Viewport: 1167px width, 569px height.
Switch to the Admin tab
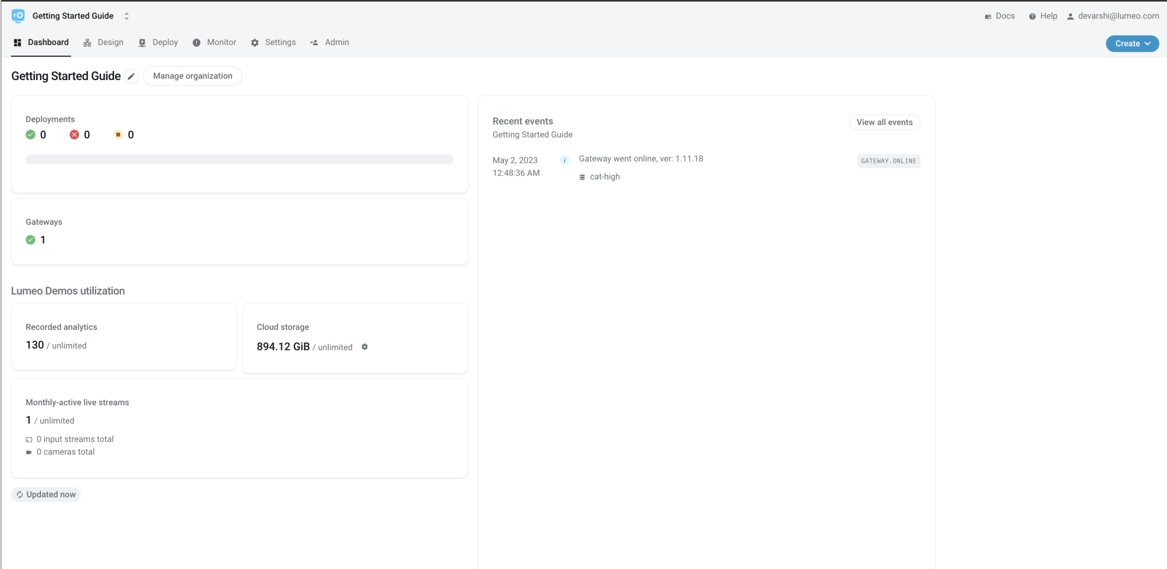(330, 42)
